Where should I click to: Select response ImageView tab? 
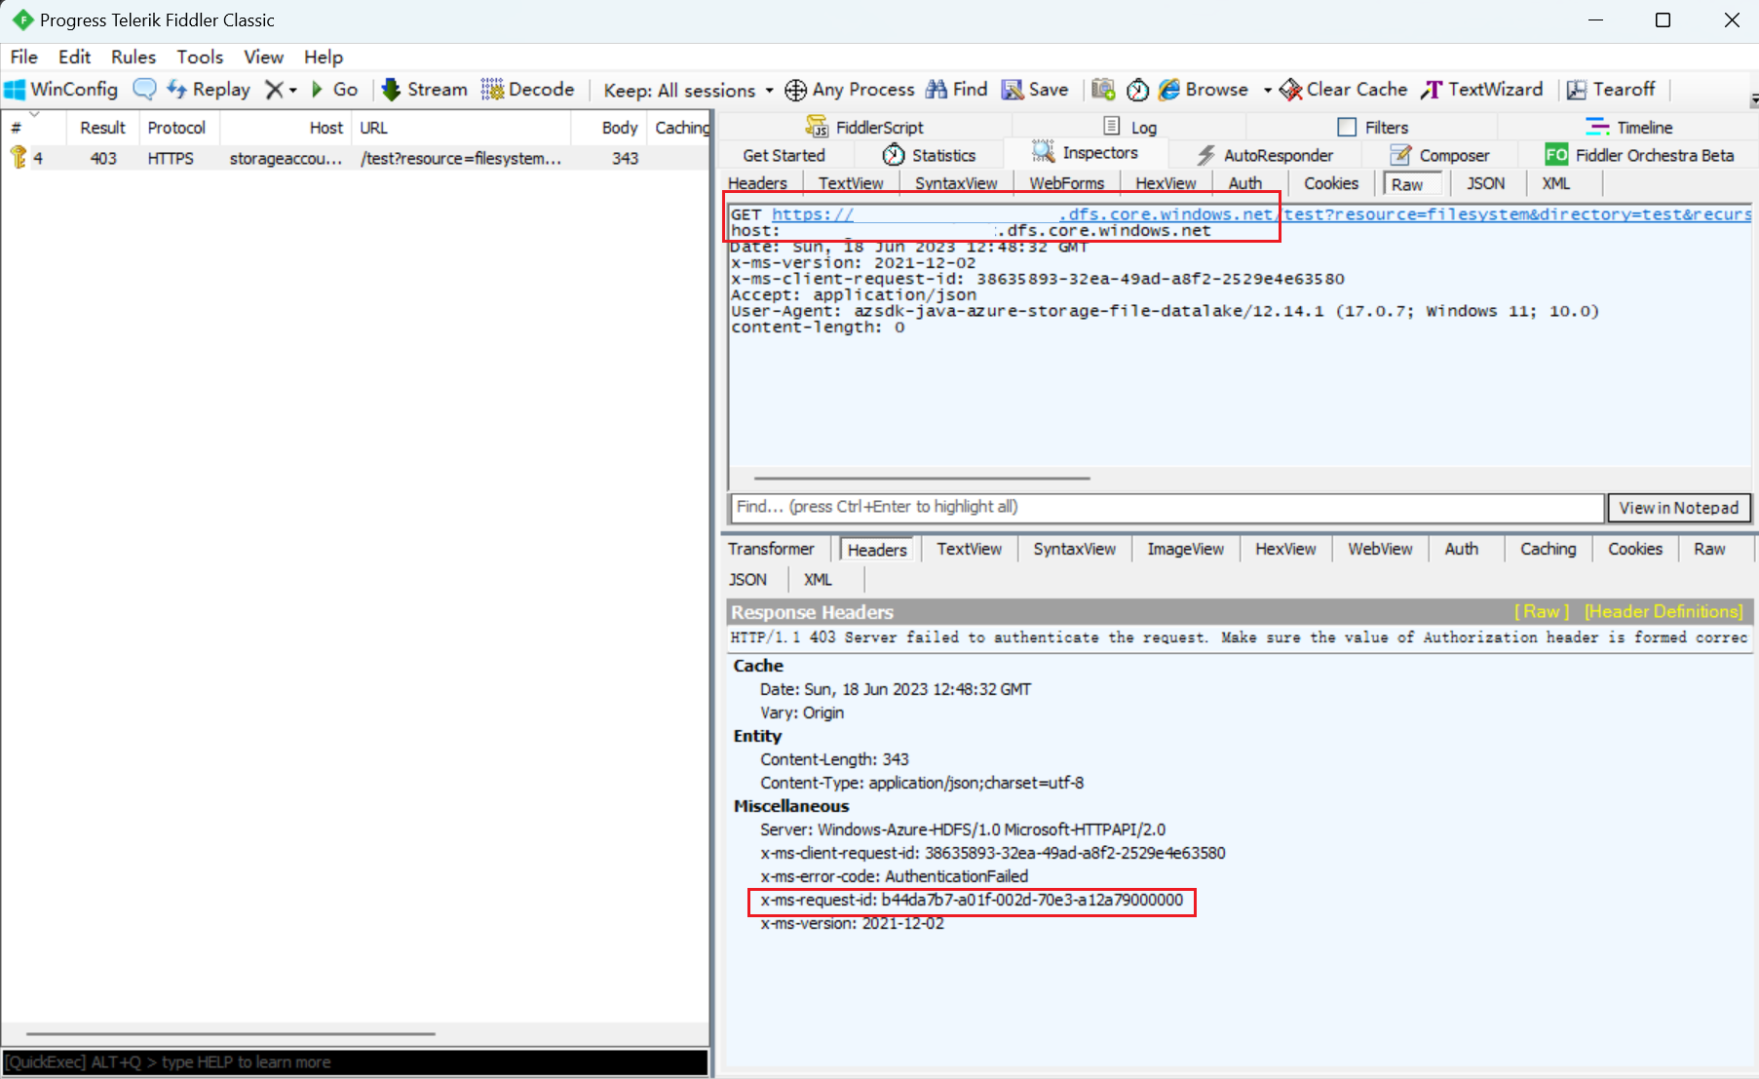1185,549
